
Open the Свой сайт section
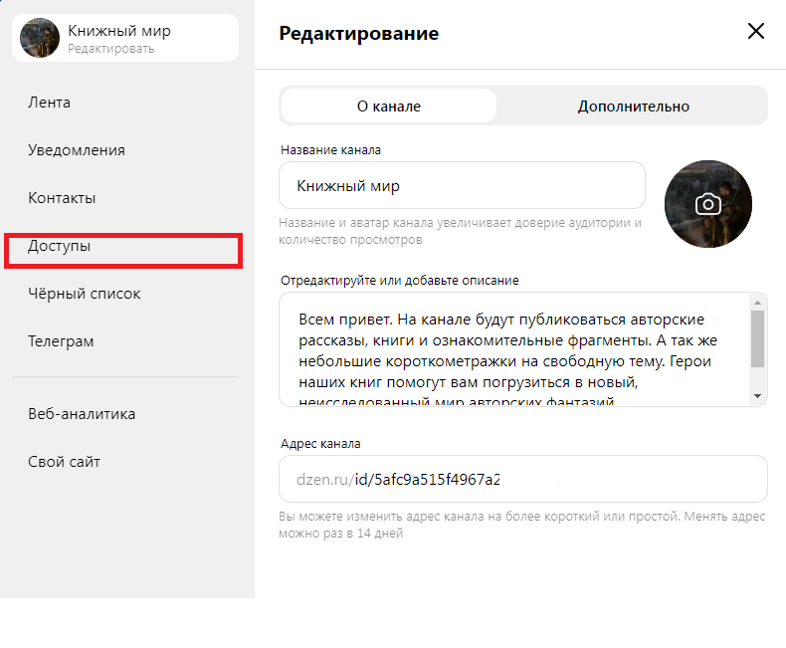[x=64, y=462]
